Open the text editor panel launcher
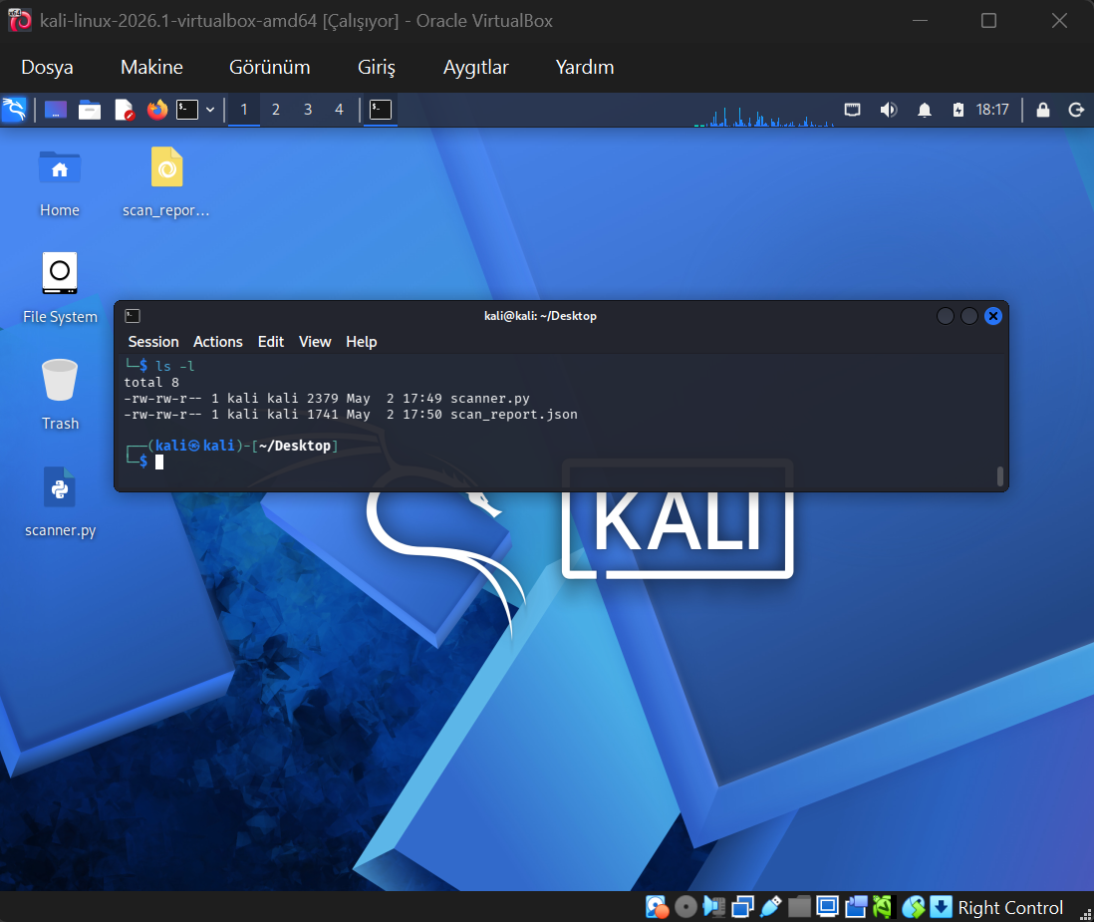1094x922 pixels. click(x=125, y=110)
